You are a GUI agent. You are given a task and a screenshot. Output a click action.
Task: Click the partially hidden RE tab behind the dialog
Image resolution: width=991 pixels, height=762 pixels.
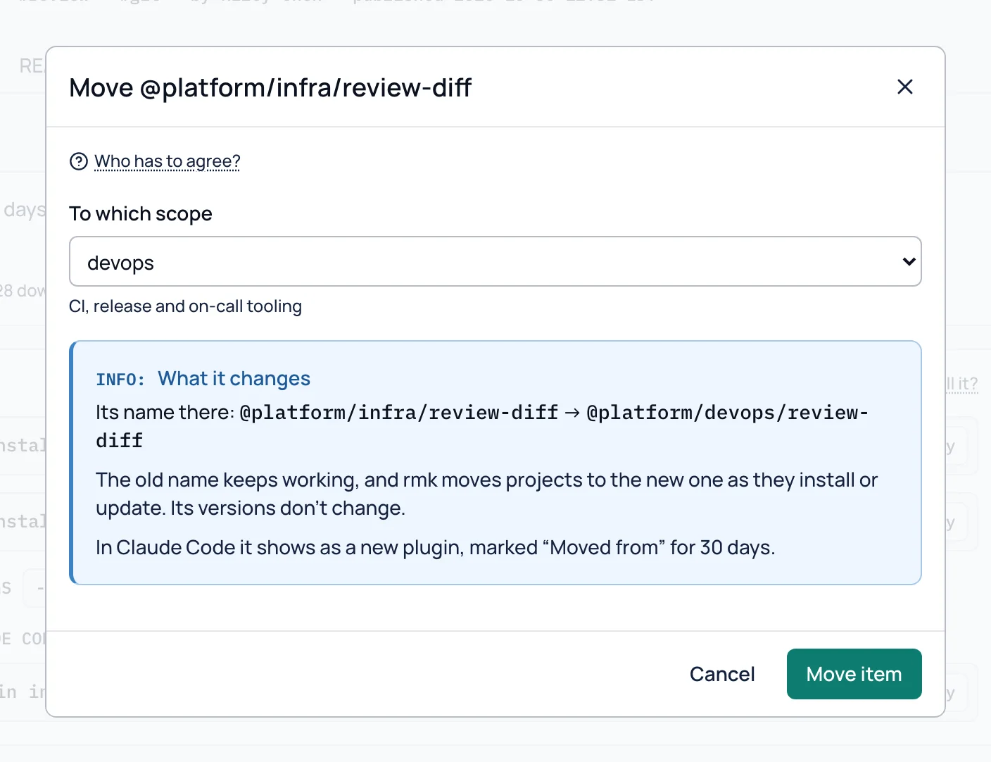tap(32, 66)
